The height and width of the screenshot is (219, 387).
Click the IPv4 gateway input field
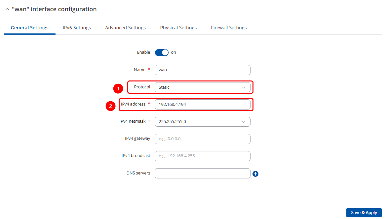[202, 139]
